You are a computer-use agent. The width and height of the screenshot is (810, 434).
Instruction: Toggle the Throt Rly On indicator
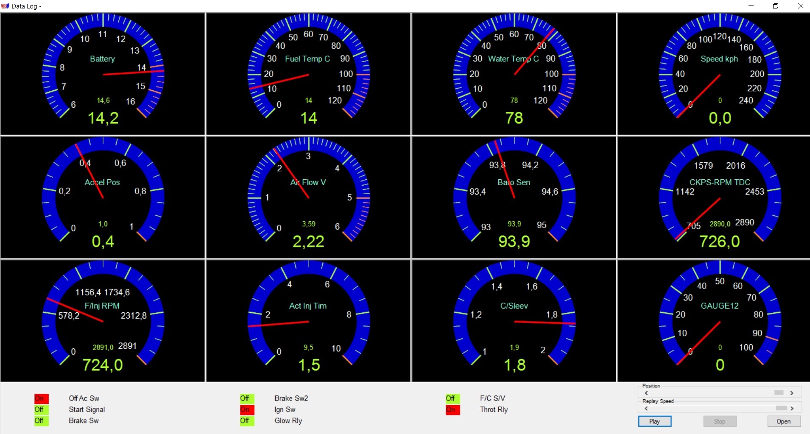click(453, 410)
